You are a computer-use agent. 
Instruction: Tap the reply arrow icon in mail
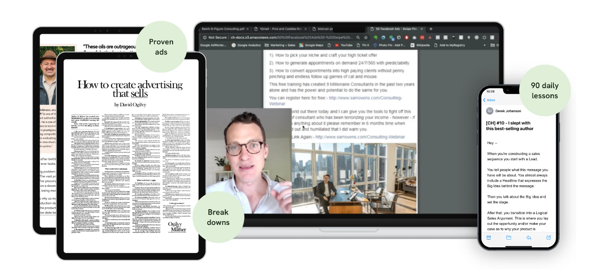[x=529, y=237]
